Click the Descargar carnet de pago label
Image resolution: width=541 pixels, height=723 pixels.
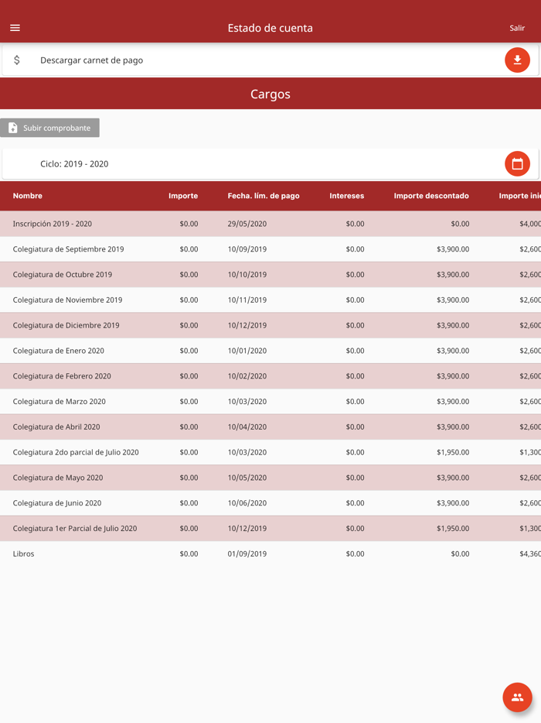tap(92, 60)
